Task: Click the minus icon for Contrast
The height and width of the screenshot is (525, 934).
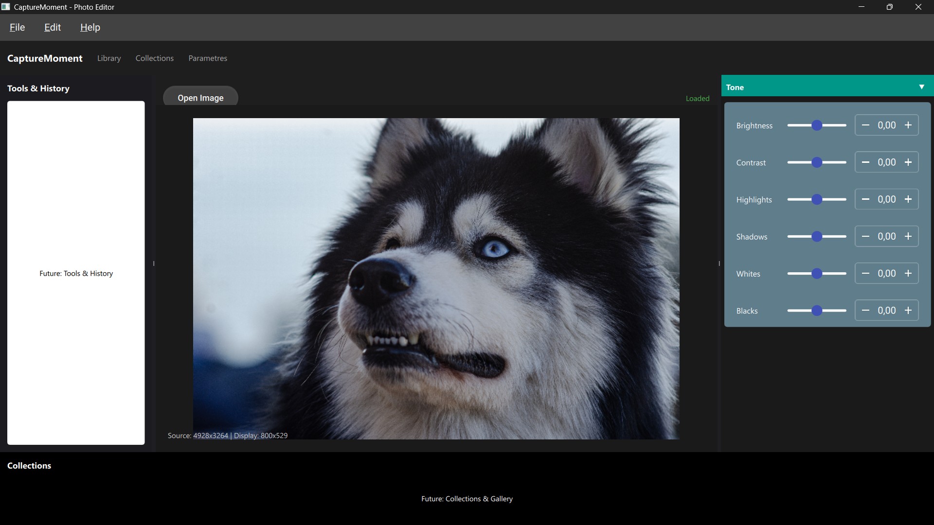Action: 865,162
